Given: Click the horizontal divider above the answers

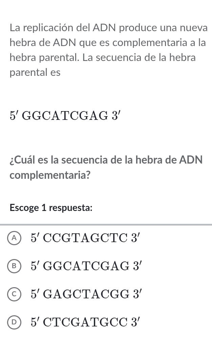Looking at the screenshot, I should pos(106,224).
